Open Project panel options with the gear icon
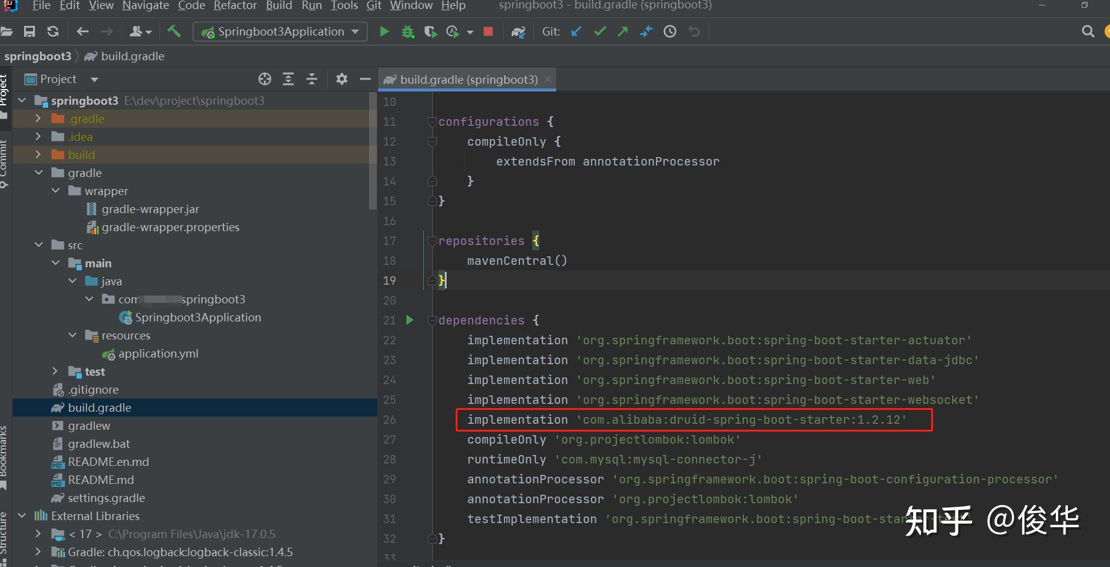 click(341, 79)
